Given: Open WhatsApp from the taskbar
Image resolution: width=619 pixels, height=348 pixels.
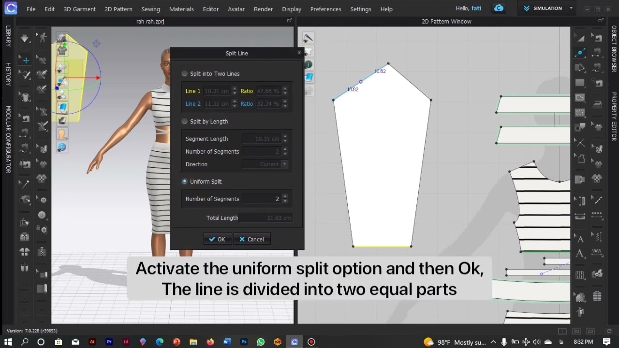Looking at the screenshot, I should (x=261, y=342).
